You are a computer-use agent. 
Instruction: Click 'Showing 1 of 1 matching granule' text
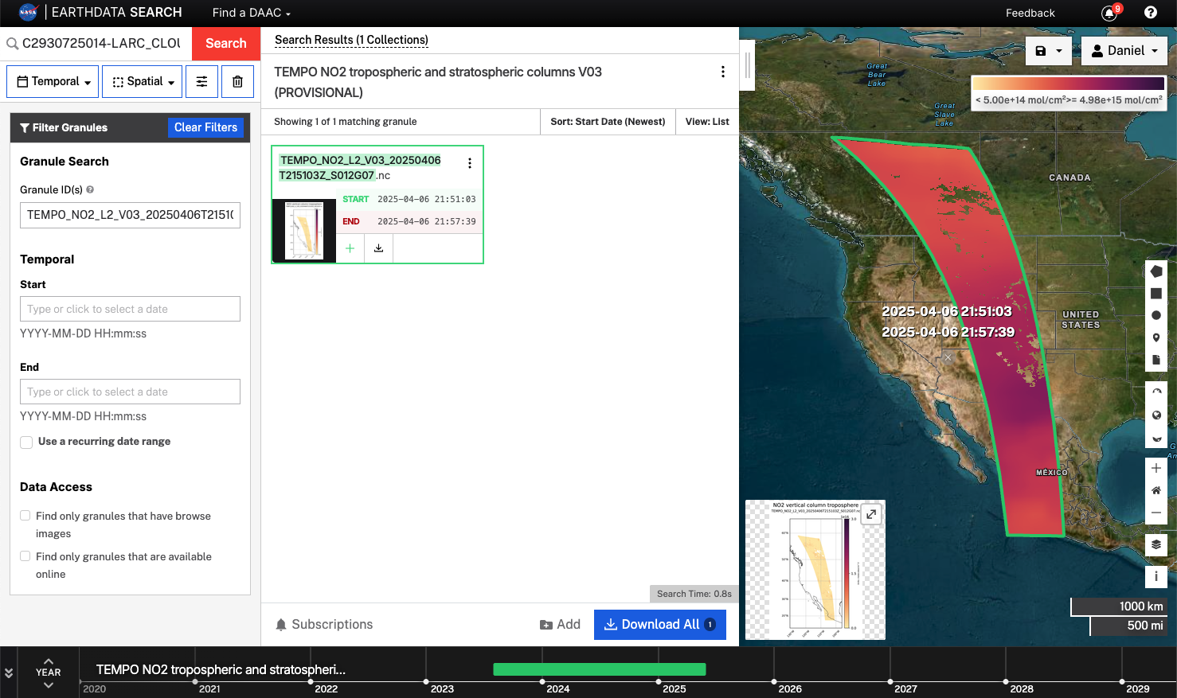coord(345,122)
